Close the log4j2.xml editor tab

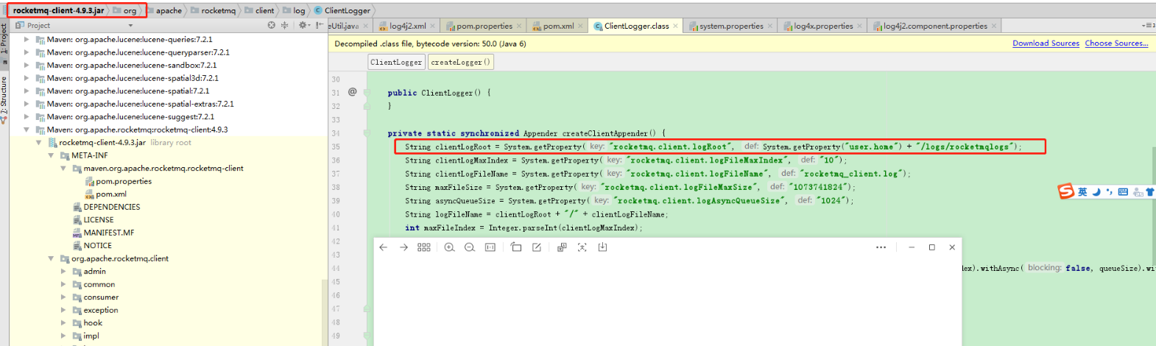click(432, 26)
